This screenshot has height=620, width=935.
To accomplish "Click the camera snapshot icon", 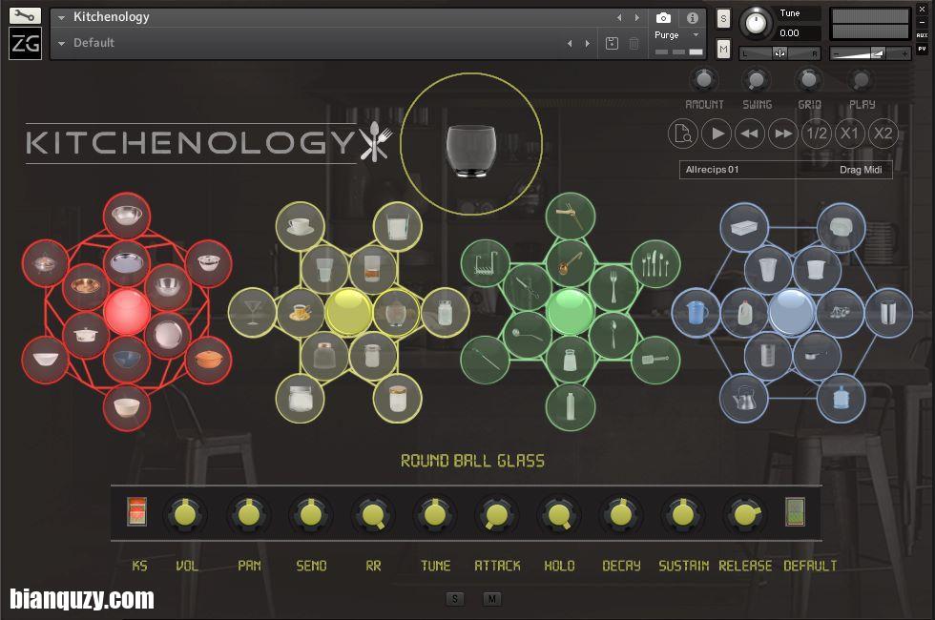I will tap(663, 18).
